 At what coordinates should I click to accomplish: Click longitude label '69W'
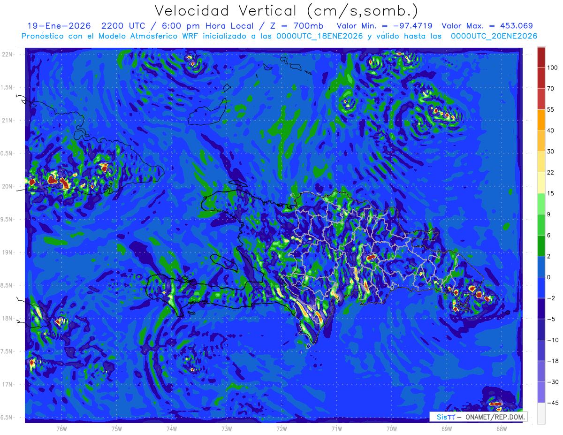click(446, 428)
